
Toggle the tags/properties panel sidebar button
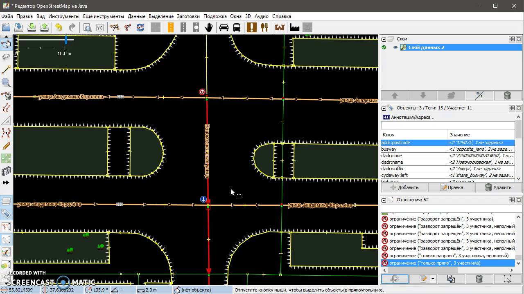pyautogui.click(x=6, y=214)
